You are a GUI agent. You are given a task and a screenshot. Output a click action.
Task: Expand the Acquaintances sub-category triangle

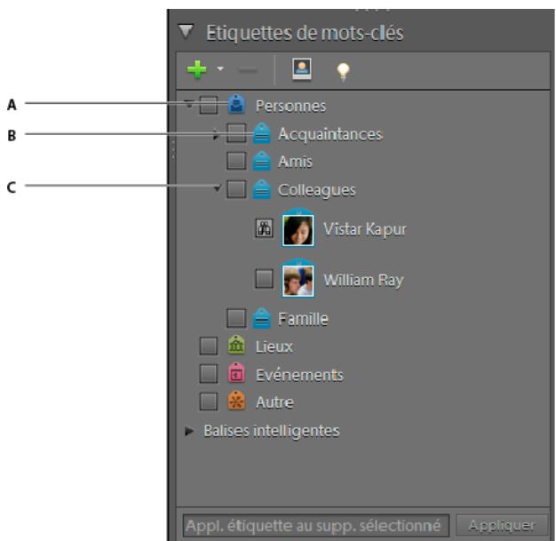coord(215,135)
